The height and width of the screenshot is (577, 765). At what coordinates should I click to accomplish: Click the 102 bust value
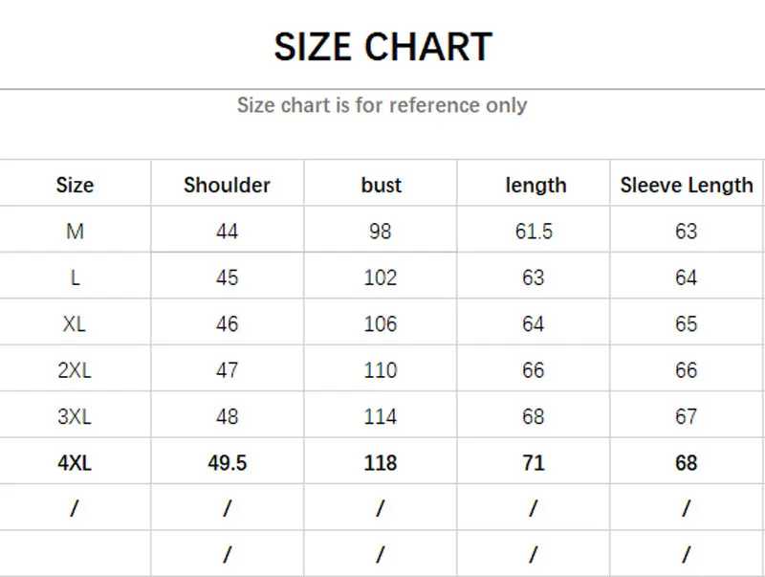point(381,277)
